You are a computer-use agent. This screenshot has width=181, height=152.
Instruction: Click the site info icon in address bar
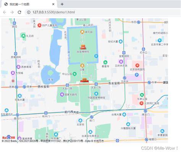point(29,12)
